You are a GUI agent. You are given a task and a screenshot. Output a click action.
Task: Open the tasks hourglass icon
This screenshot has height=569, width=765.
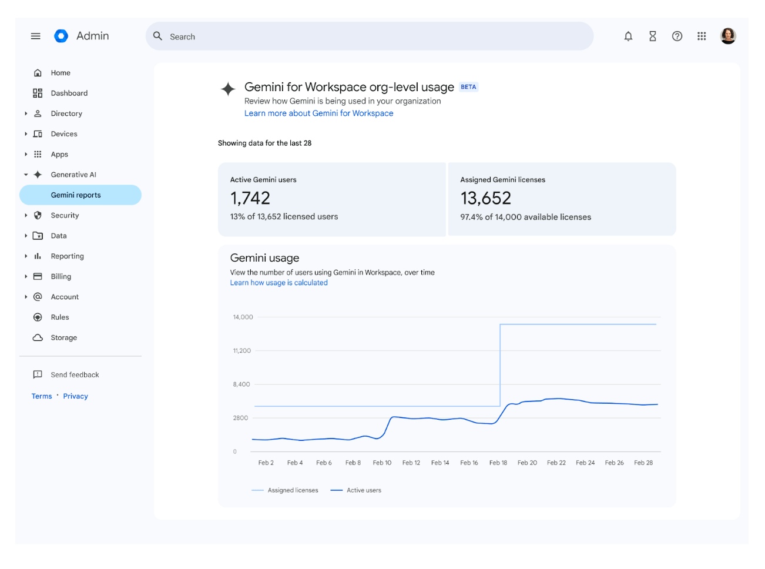tap(653, 36)
